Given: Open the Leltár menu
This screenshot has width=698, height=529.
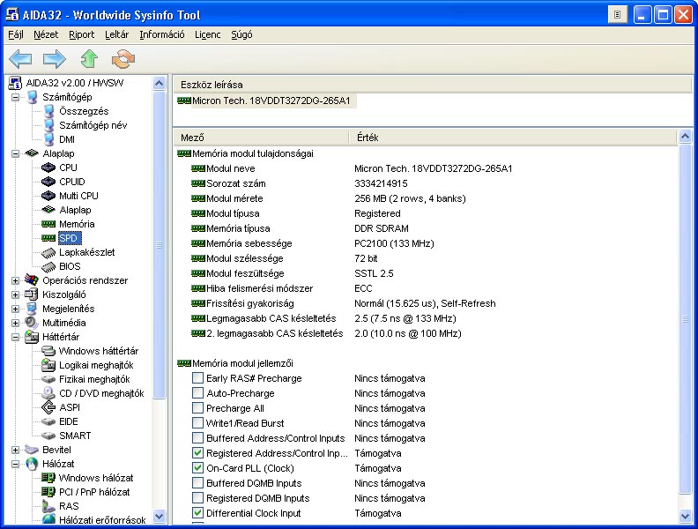Looking at the screenshot, I should [x=116, y=34].
